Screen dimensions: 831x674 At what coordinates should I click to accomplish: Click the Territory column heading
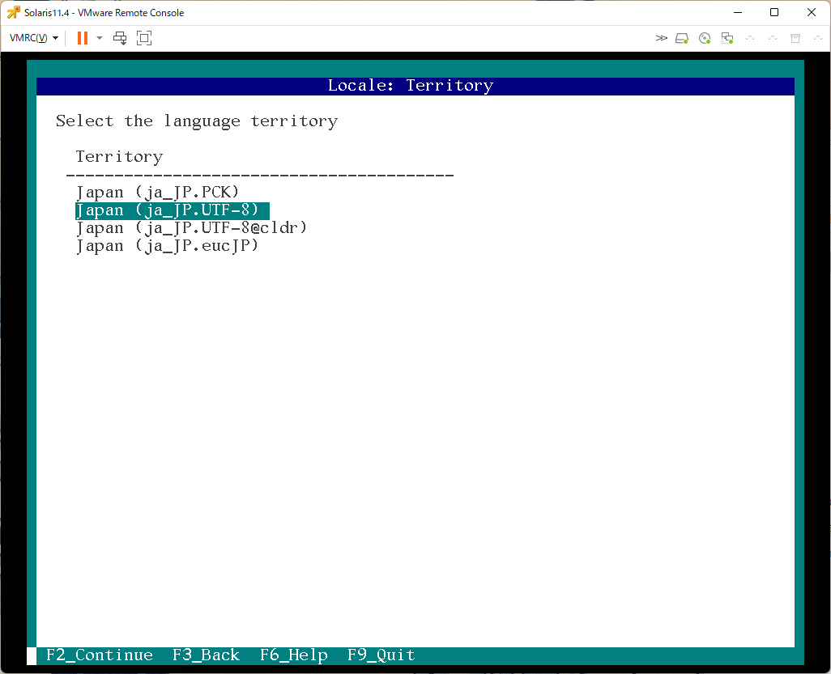119,157
